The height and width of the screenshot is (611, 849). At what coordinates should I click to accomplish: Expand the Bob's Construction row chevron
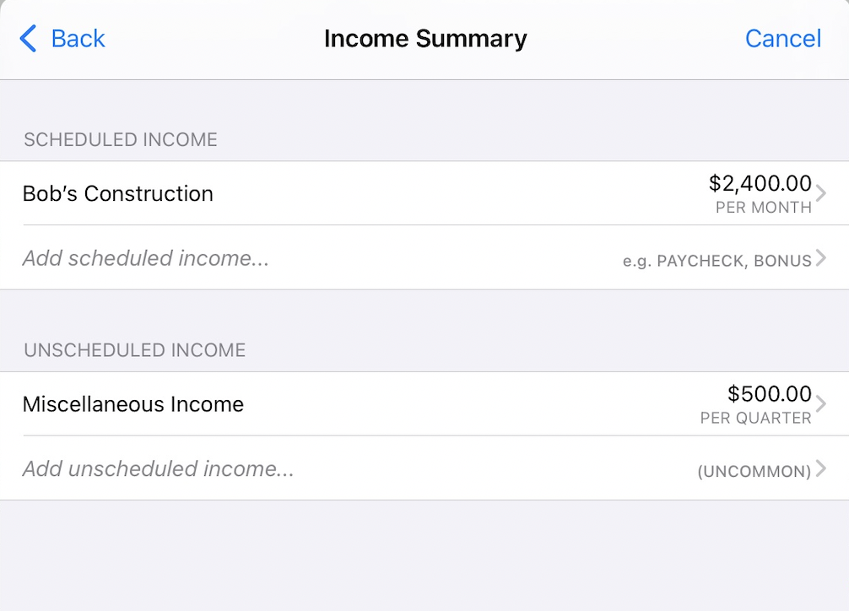point(821,193)
